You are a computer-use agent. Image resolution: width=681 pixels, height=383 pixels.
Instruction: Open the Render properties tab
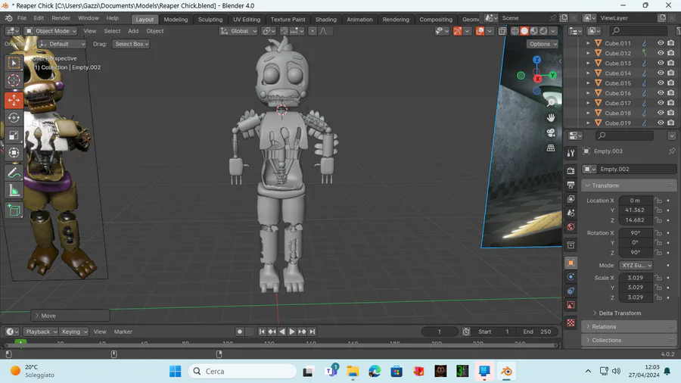point(571,170)
